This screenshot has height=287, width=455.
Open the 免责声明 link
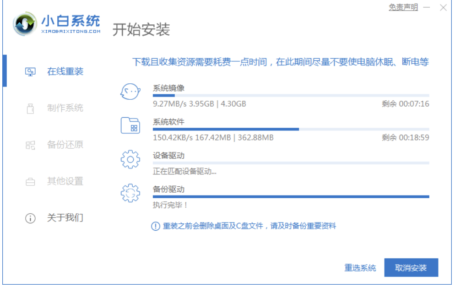point(403,7)
